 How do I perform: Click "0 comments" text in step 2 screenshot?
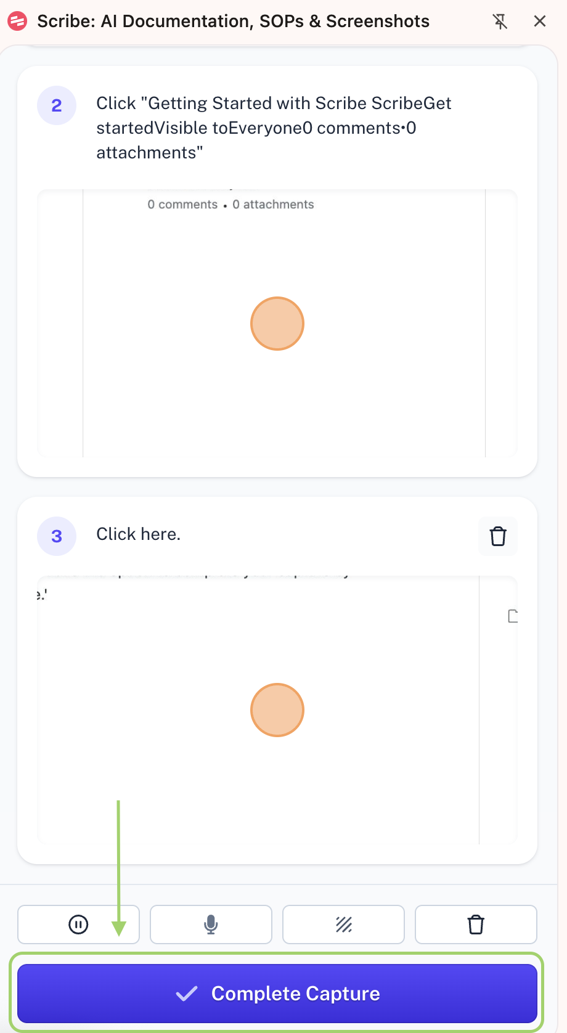(182, 204)
